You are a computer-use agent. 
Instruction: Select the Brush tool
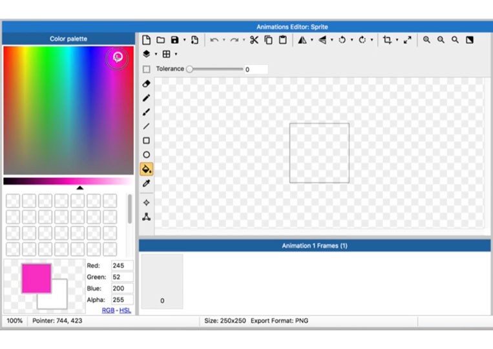pos(146,112)
